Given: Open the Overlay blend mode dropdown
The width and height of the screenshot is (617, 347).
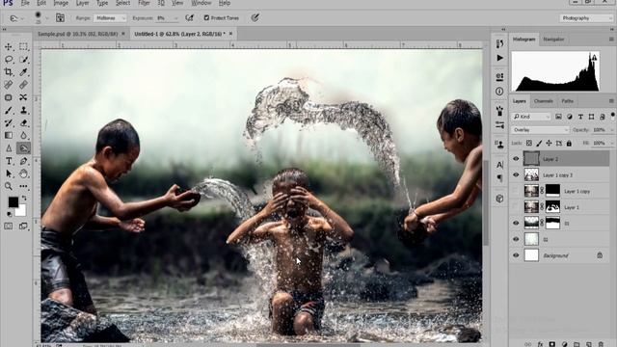Looking at the screenshot, I should coord(540,130).
